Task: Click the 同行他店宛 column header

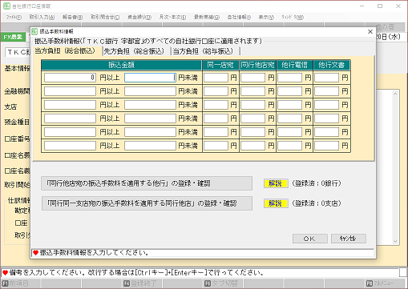Action: pos(257,65)
